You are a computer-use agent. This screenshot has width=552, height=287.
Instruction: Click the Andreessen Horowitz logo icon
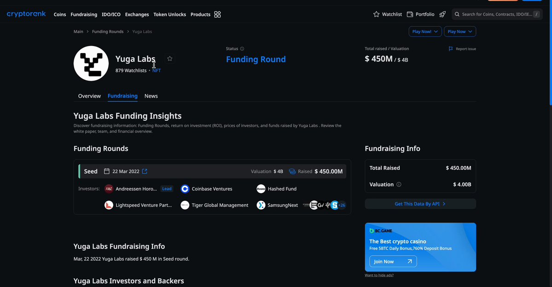(x=109, y=189)
